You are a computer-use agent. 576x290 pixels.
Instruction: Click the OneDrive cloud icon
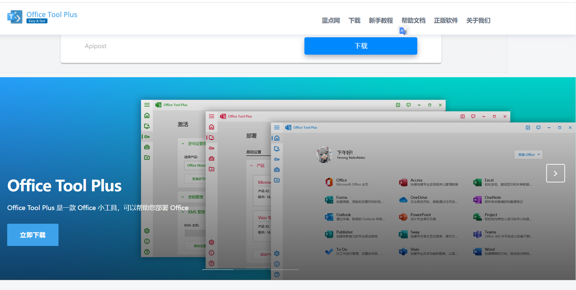[x=403, y=200]
